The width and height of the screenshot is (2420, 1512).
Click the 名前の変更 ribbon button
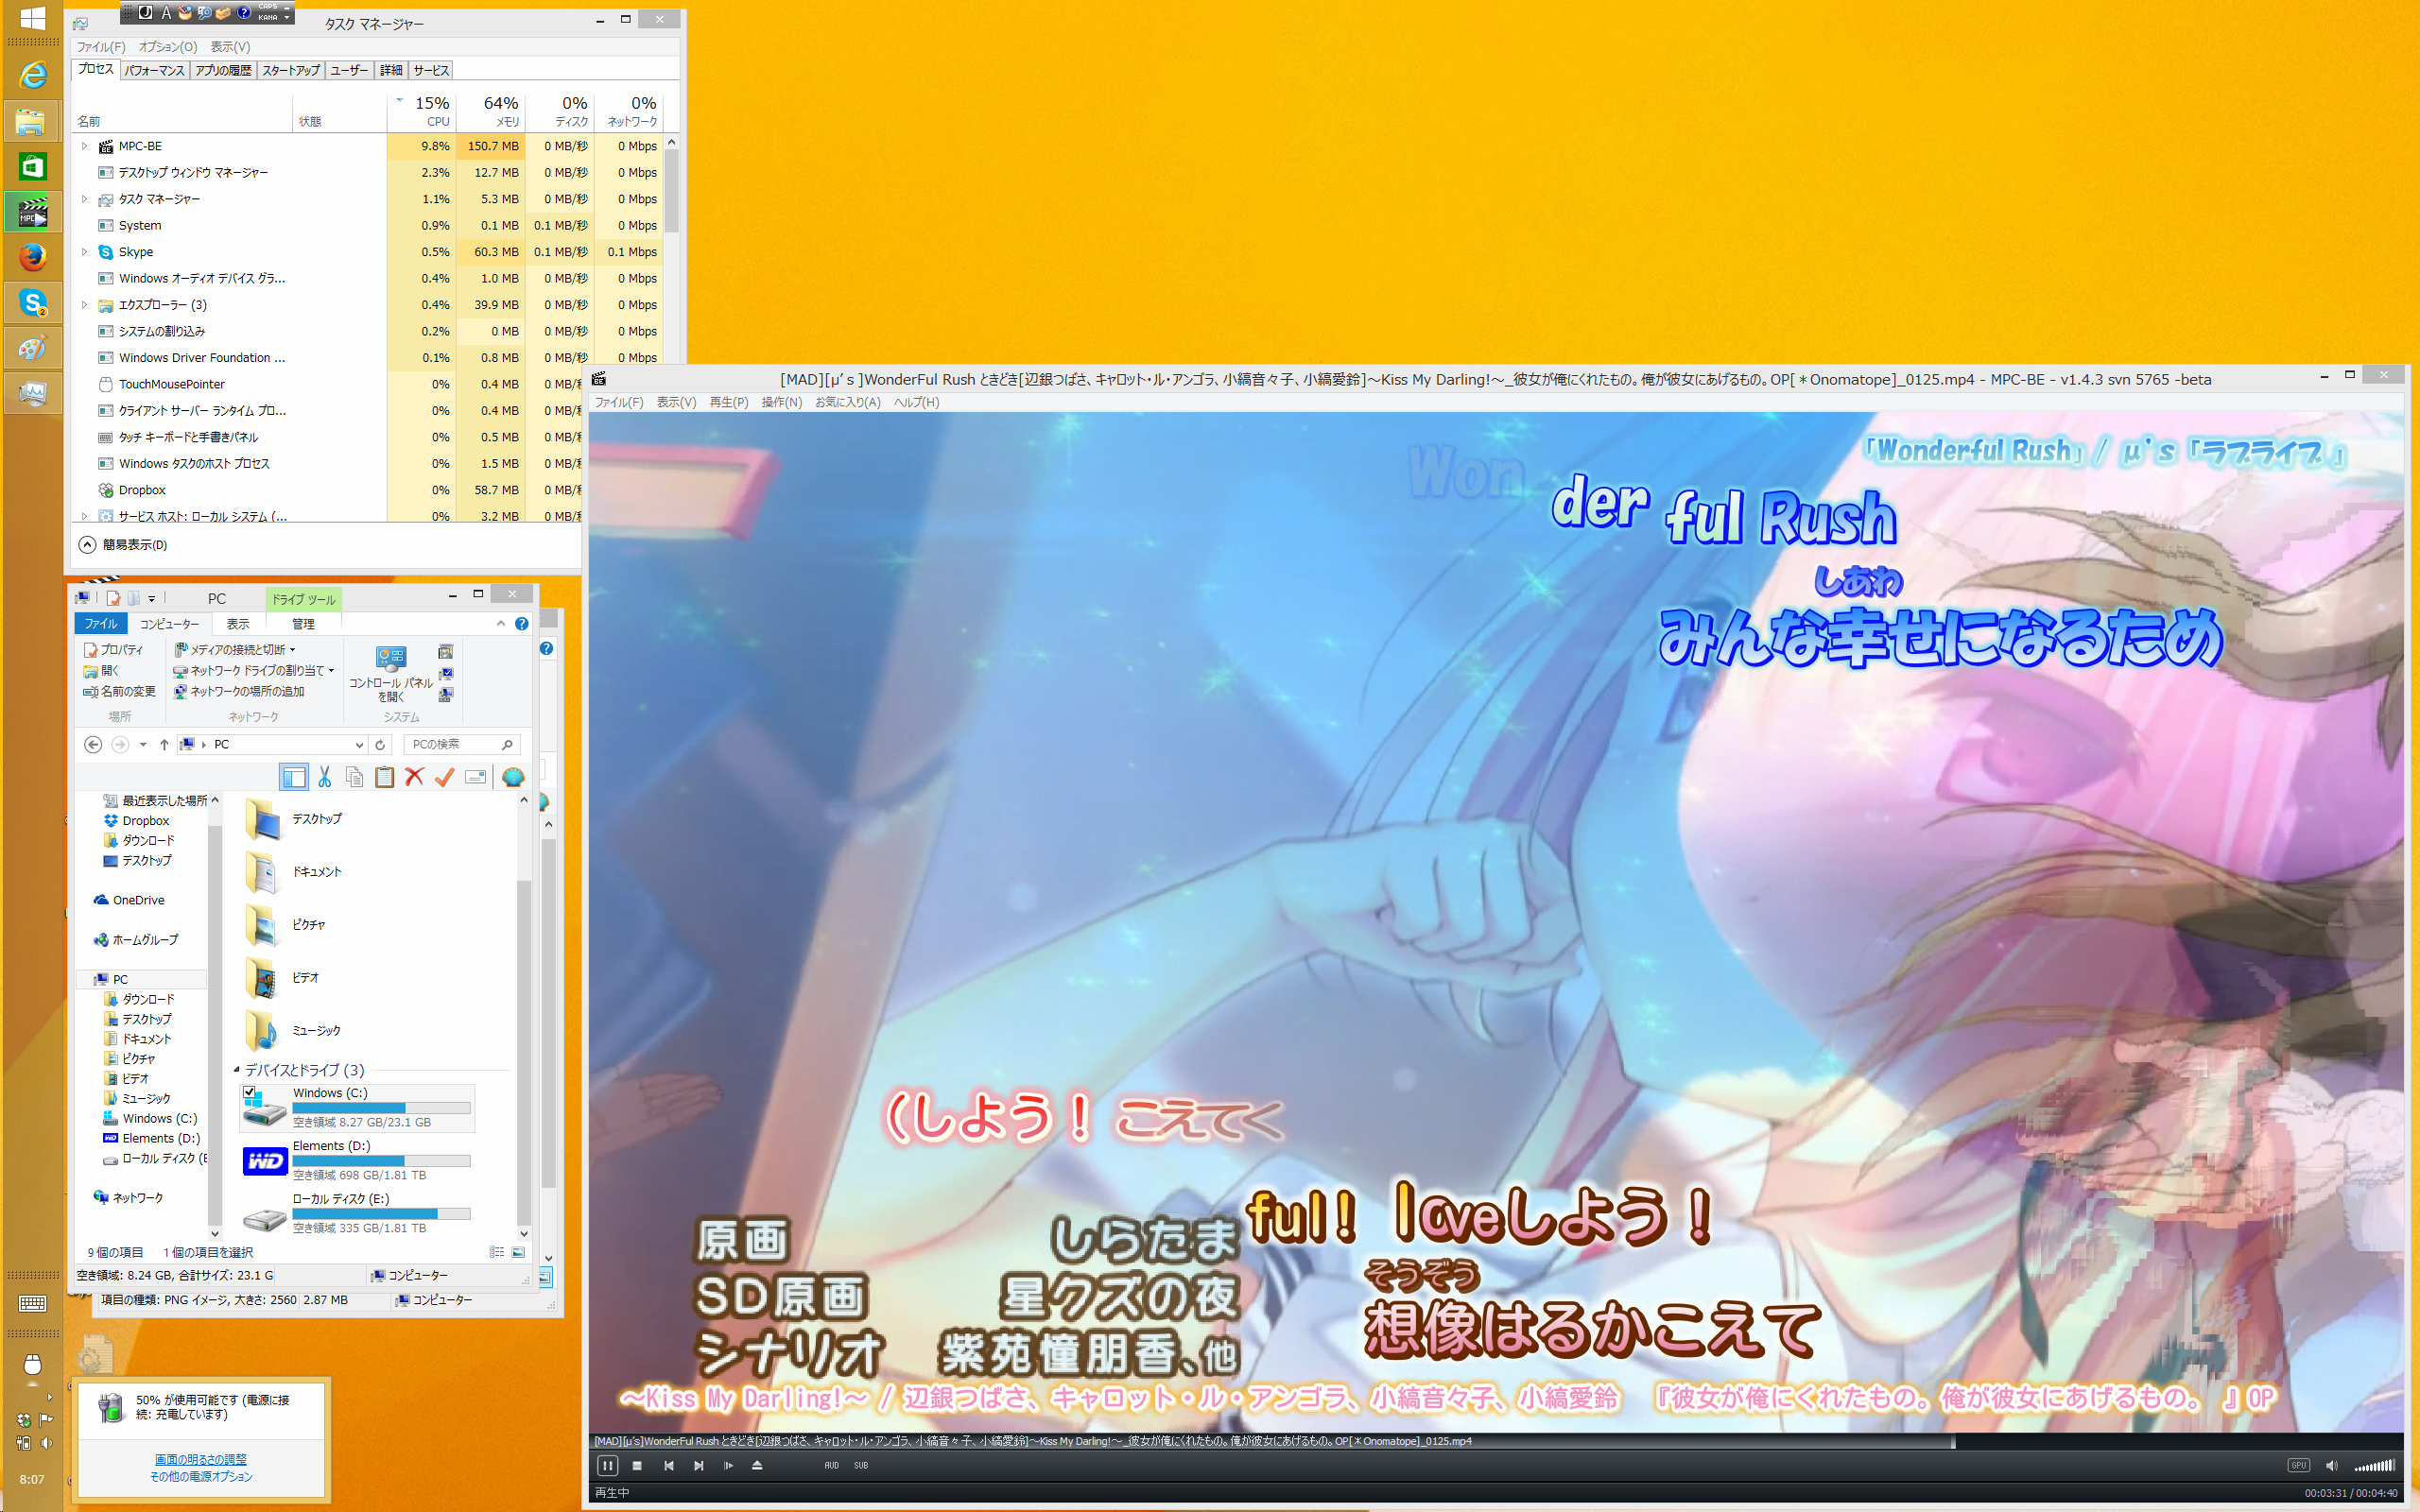tap(120, 691)
